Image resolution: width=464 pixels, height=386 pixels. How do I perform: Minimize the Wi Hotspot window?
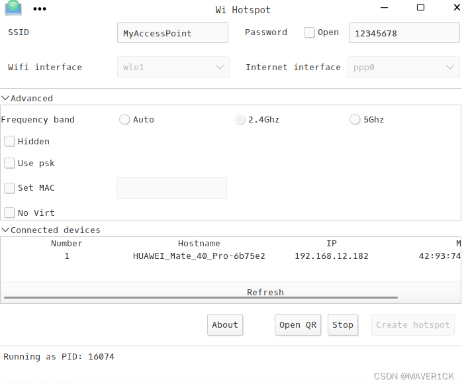point(384,8)
